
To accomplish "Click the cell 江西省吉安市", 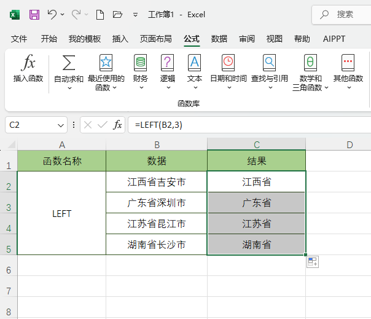I will [157, 182].
